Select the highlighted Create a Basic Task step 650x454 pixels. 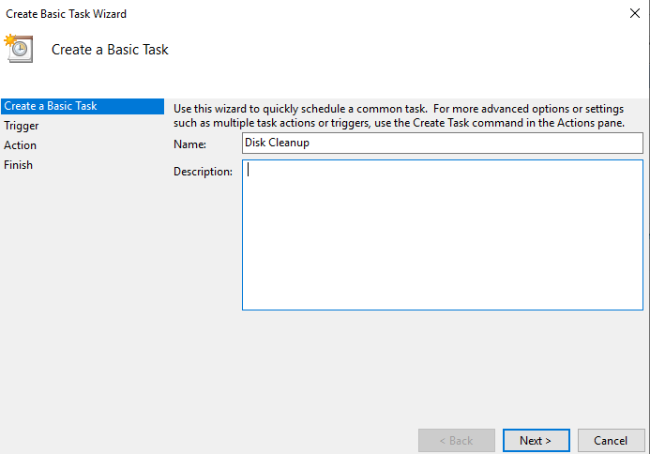point(51,106)
